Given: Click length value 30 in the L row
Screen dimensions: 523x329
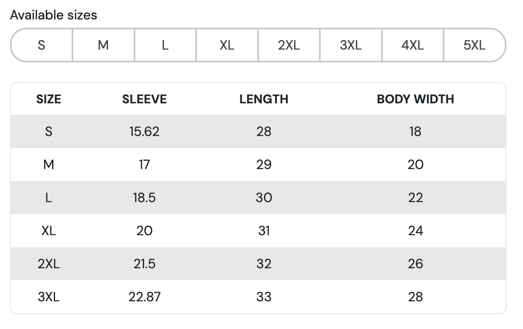Looking at the screenshot, I should (264, 198).
